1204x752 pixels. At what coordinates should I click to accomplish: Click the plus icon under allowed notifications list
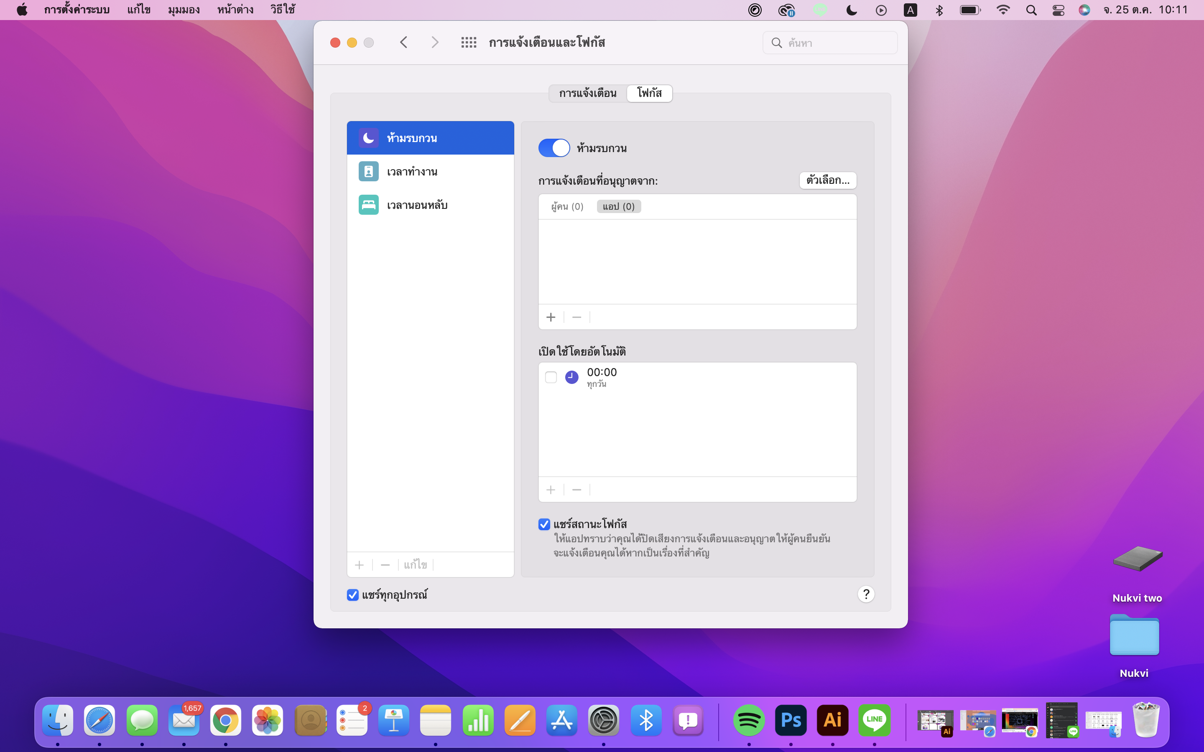point(550,318)
